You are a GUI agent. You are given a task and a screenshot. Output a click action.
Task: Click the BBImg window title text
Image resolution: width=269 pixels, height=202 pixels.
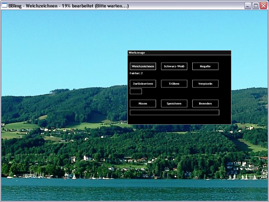pyautogui.click(x=69, y=6)
